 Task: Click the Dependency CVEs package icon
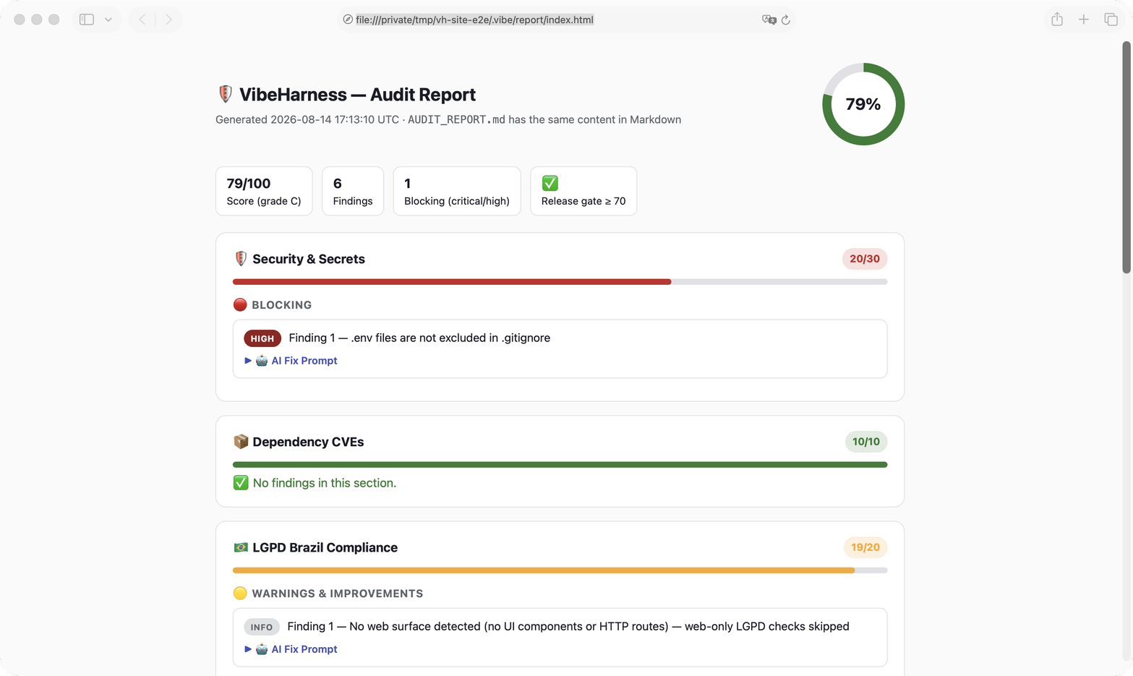(241, 442)
